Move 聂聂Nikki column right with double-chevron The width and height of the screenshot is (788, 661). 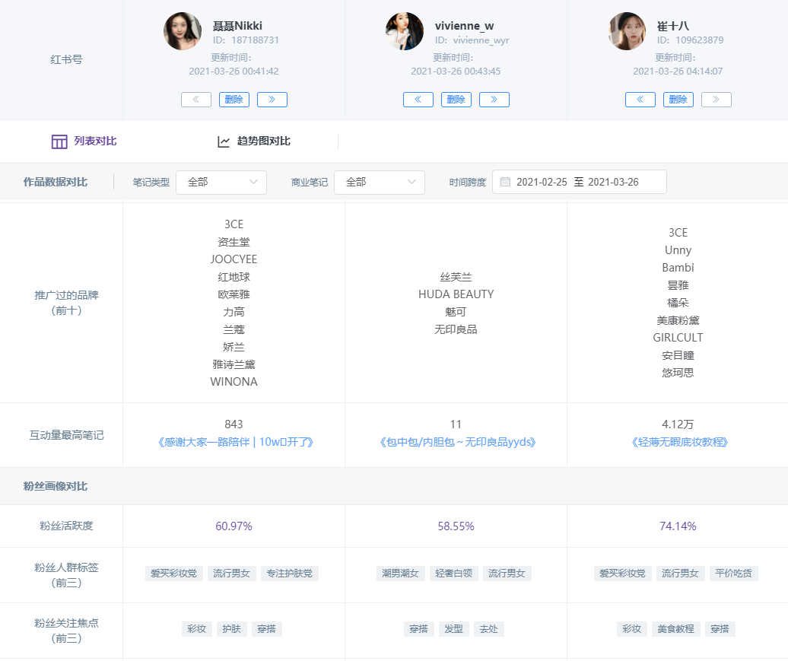(x=272, y=100)
